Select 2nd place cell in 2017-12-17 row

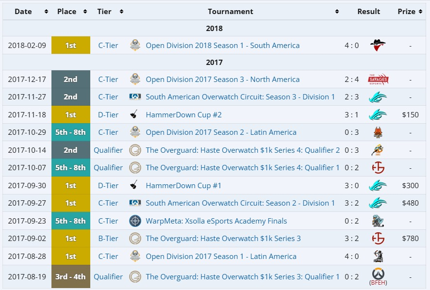[x=71, y=79]
